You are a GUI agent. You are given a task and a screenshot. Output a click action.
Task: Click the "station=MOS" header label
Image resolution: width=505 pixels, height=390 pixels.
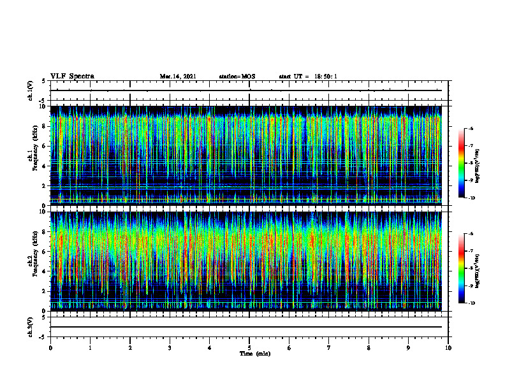click(237, 76)
